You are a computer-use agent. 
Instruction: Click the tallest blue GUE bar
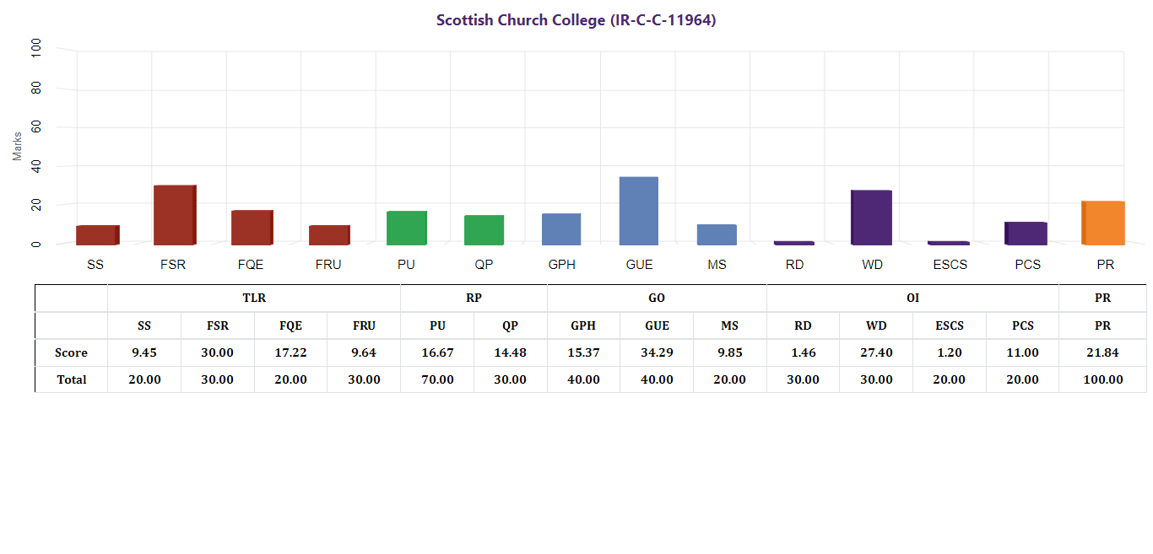[x=639, y=211]
